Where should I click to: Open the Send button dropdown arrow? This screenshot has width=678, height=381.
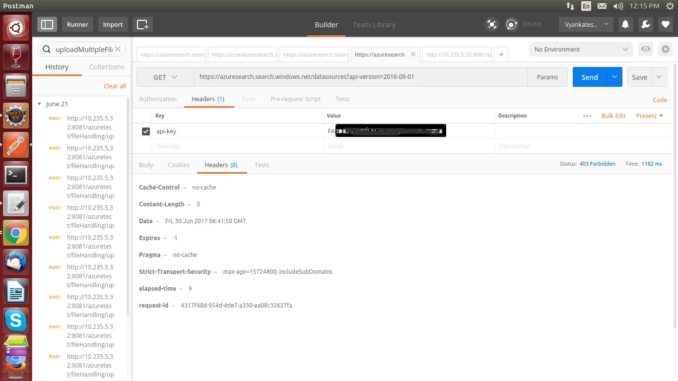click(614, 77)
